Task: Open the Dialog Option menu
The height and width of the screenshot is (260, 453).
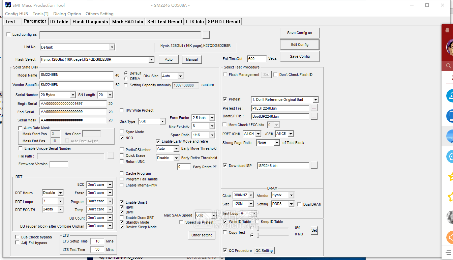Action: tap(67, 14)
